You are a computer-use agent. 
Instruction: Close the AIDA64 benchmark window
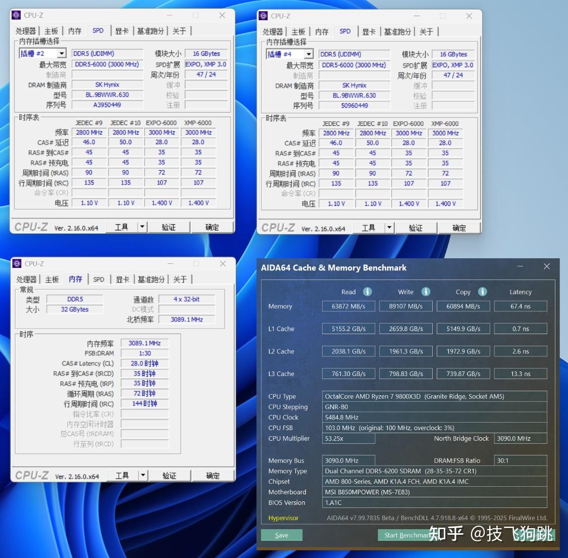point(547,266)
